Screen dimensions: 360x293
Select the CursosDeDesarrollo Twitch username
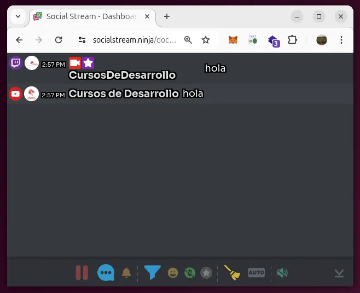pos(122,75)
